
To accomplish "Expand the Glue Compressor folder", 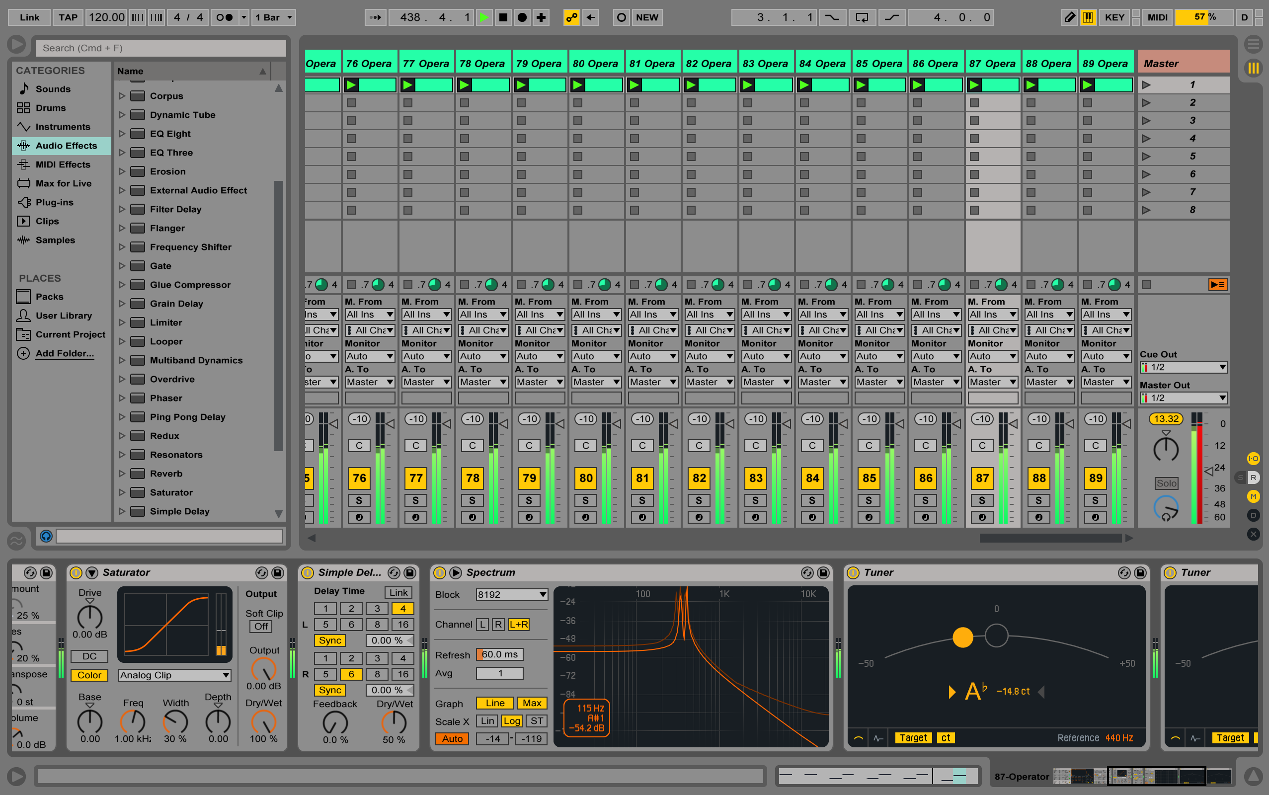I will tap(122, 285).
